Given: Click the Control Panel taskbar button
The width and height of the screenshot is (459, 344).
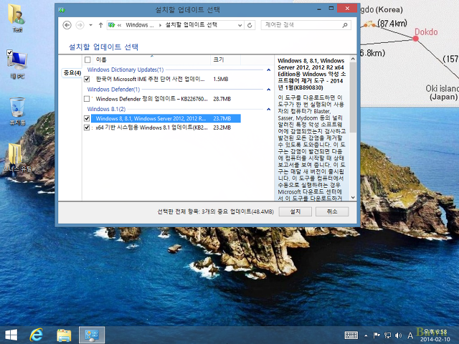Looking at the screenshot, I should tap(92, 335).
